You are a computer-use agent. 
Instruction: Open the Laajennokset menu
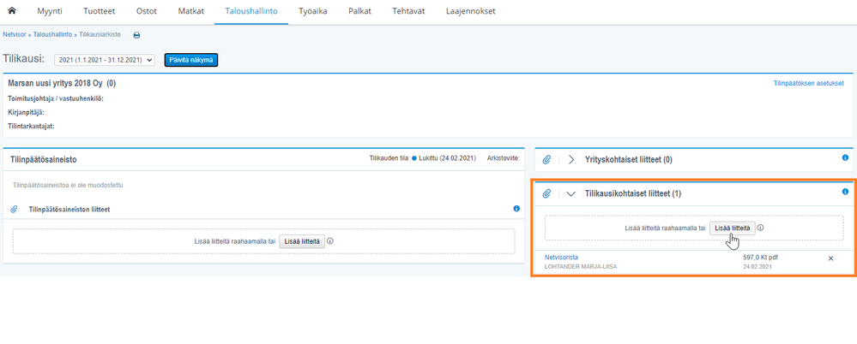(x=471, y=11)
